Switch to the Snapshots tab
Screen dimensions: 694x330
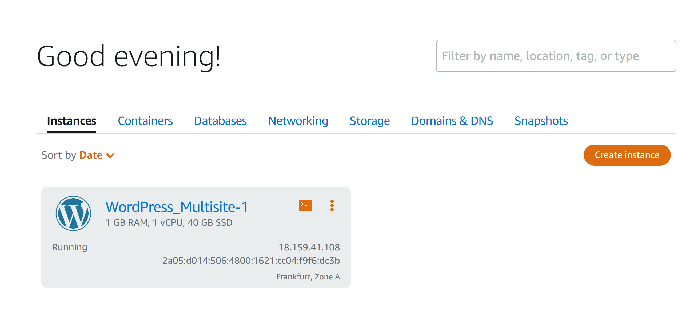pos(541,121)
